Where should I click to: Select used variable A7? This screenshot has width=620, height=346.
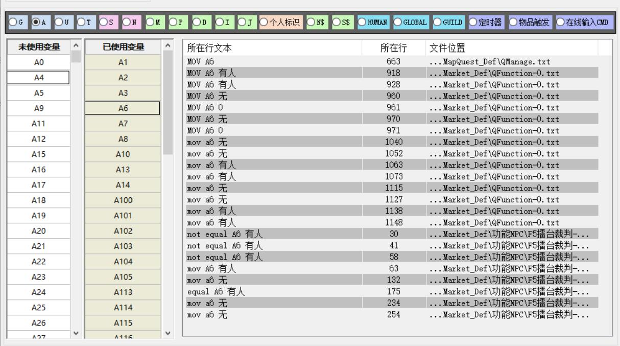[122, 124]
